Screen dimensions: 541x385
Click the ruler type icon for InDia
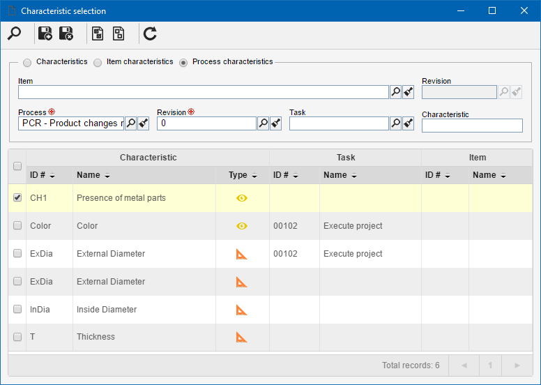click(x=241, y=310)
